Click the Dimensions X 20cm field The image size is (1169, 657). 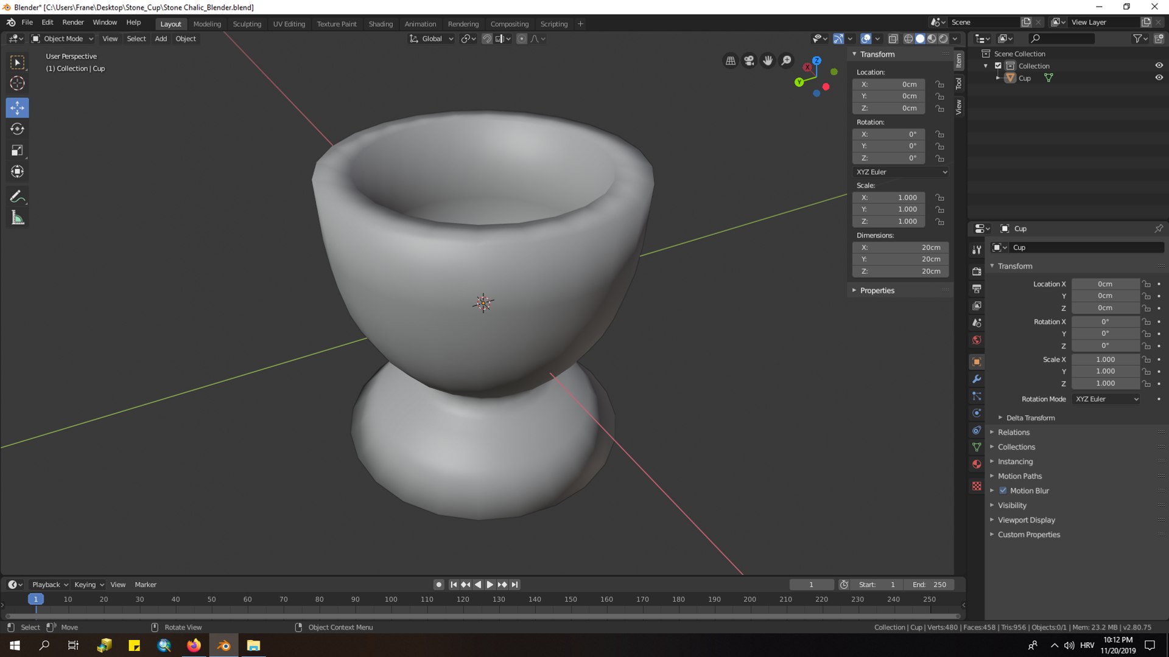tap(900, 248)
